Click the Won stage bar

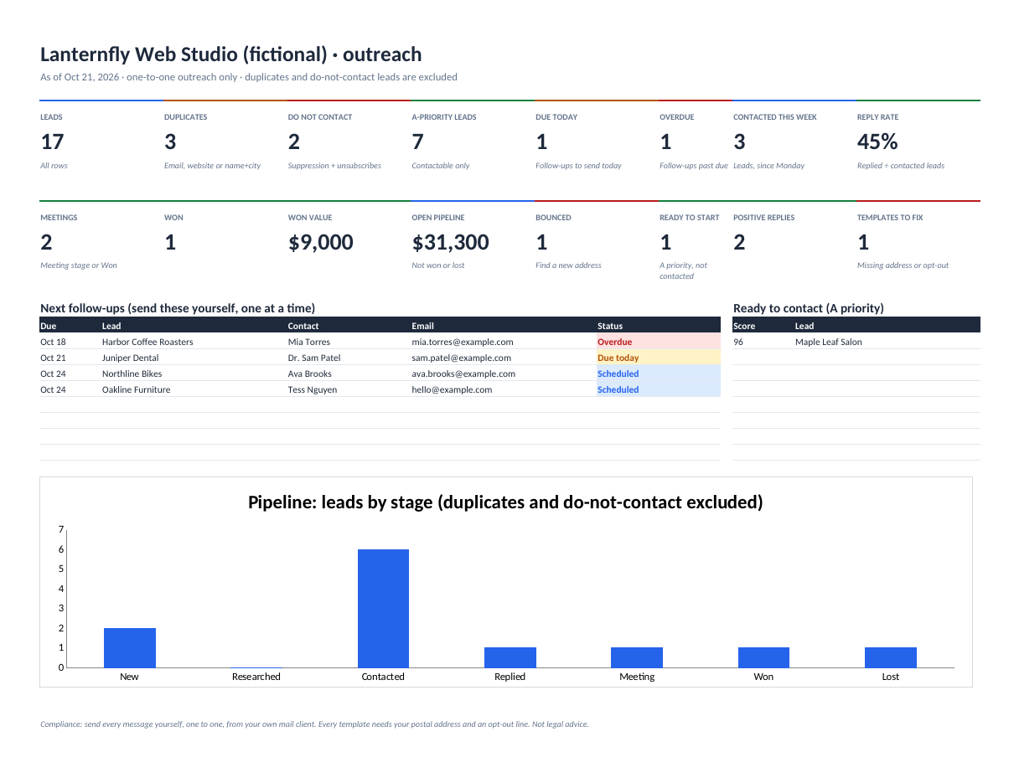pyautogui.click(x=763, y=657)
